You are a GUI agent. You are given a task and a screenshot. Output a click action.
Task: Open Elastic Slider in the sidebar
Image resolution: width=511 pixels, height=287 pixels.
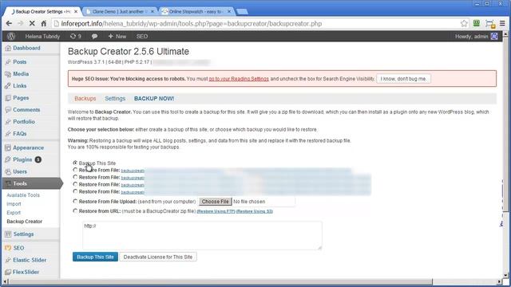[30, 260]
